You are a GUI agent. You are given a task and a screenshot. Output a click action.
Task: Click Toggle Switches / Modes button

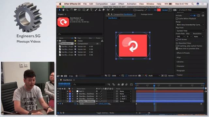coord(105,113)
